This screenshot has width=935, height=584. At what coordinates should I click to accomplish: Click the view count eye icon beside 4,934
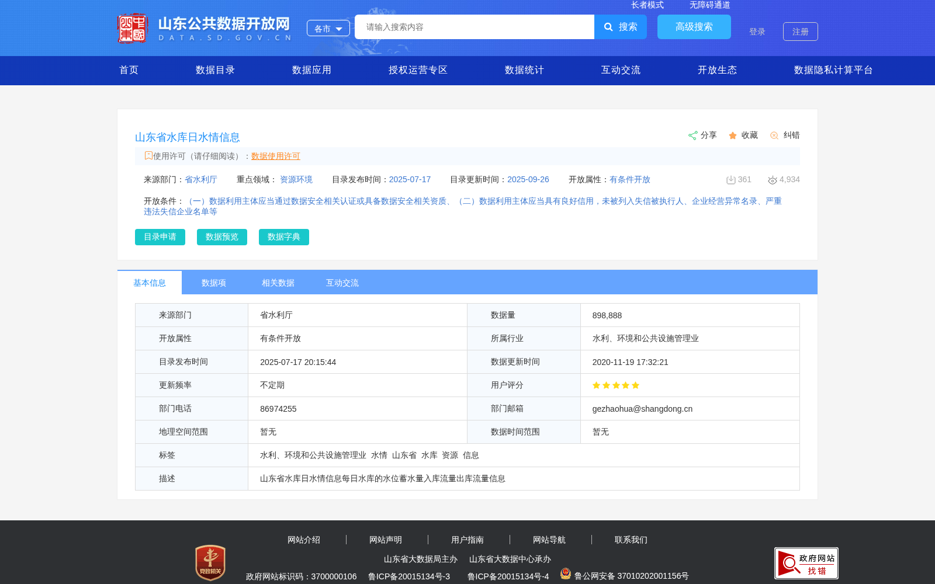click(773, 180)
